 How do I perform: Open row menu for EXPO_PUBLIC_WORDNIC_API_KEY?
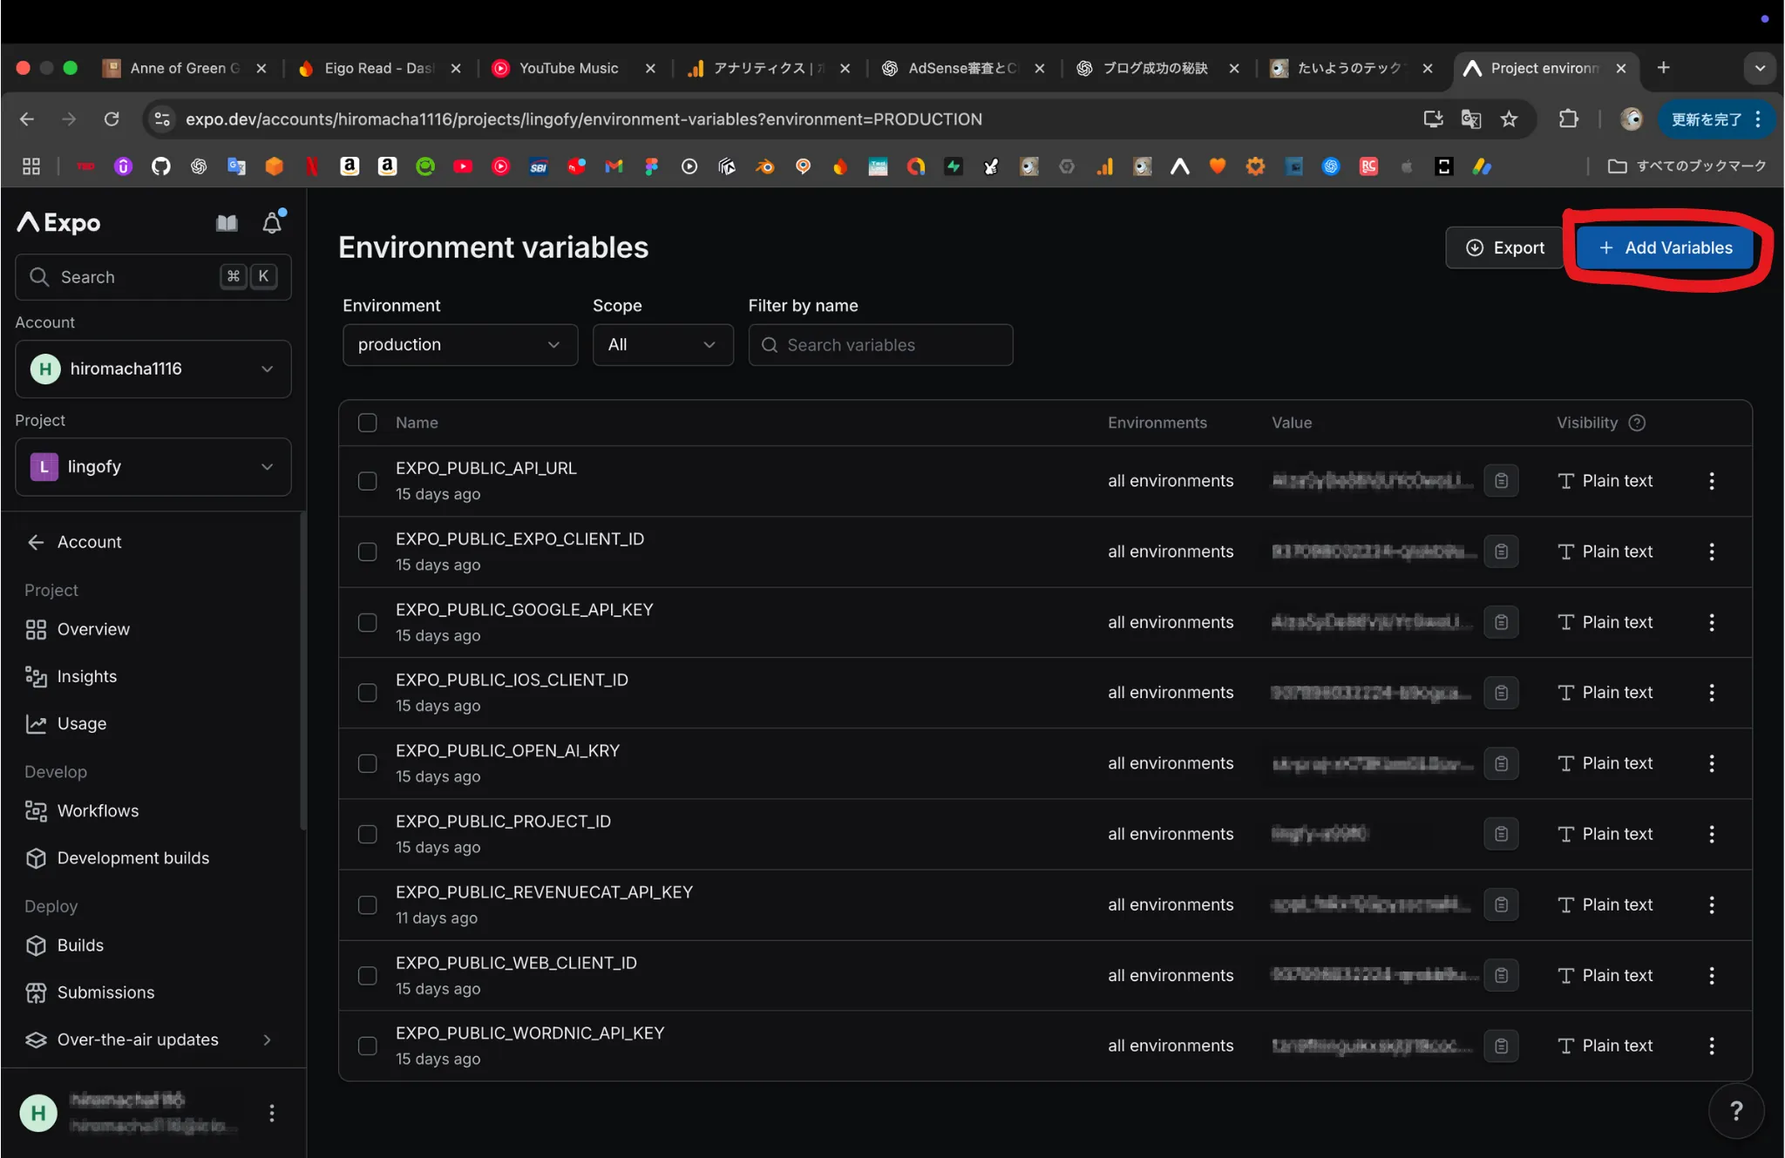click(x=1712, y=1046)
